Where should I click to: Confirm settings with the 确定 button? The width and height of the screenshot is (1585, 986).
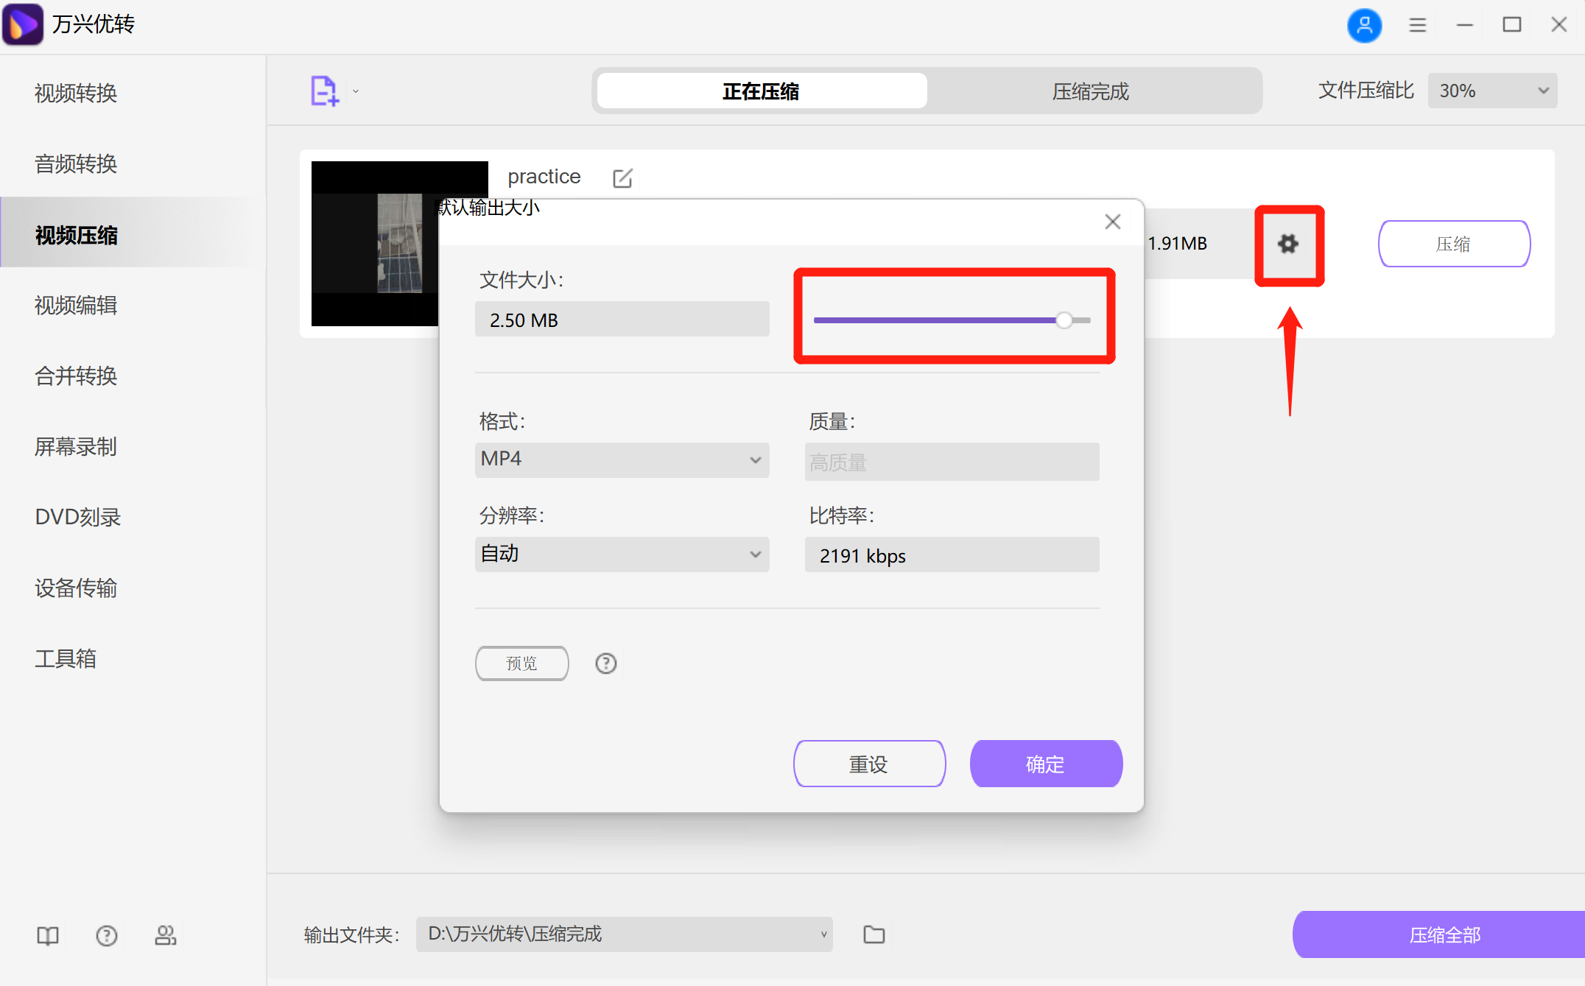point(1046,764)
